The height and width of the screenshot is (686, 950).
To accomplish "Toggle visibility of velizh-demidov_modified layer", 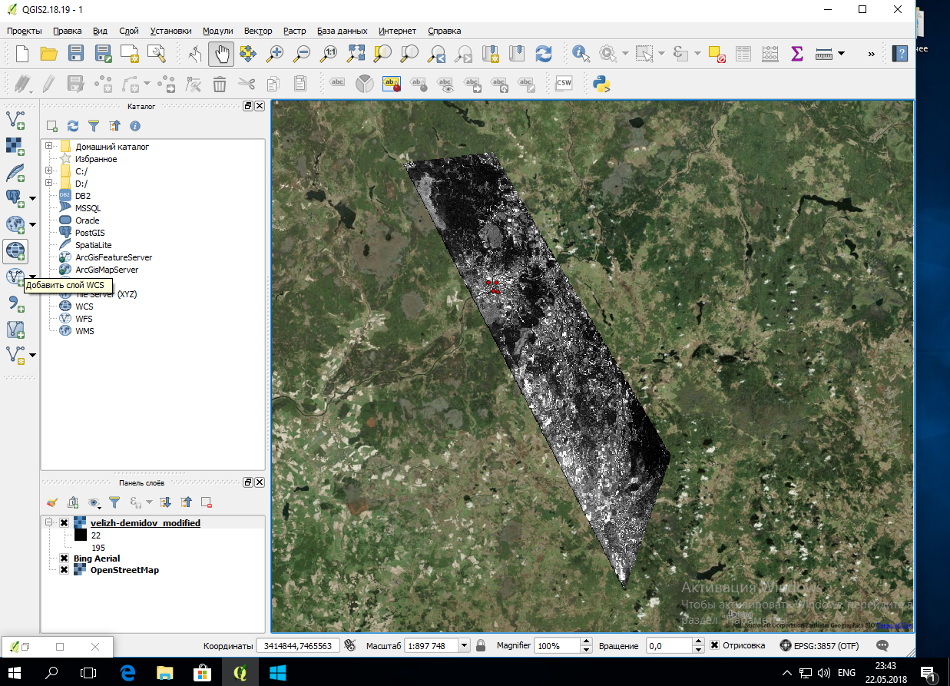I will pyautogui.click(x=65, y=522).
